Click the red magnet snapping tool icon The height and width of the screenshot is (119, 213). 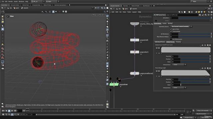[3, 58]
